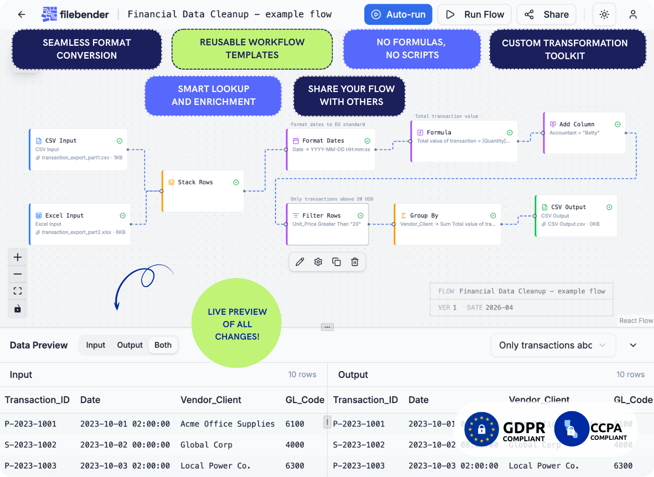
Task: Select the Group By node
Action: [447, 224]
